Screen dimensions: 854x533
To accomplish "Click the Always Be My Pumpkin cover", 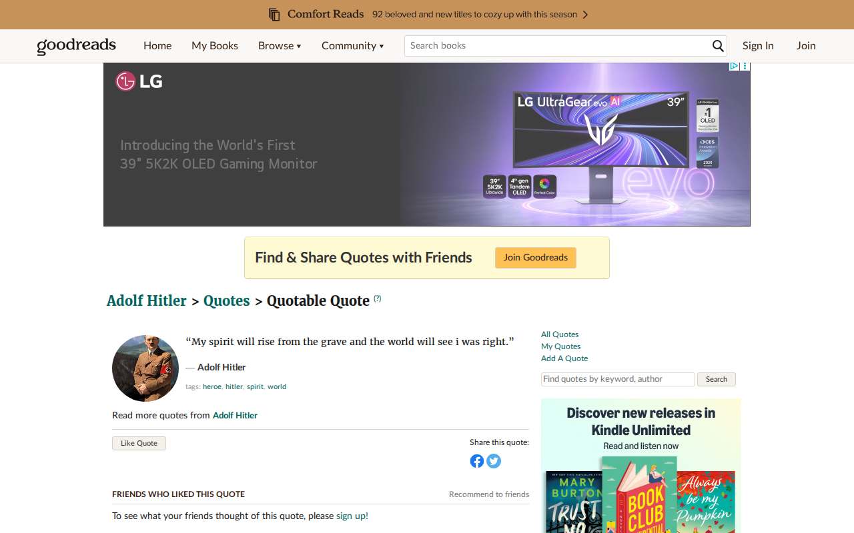I will coord(706,502).
